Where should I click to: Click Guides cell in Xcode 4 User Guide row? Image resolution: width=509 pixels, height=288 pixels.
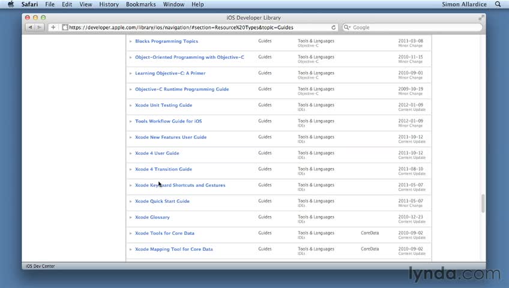[x=265, y=153]
